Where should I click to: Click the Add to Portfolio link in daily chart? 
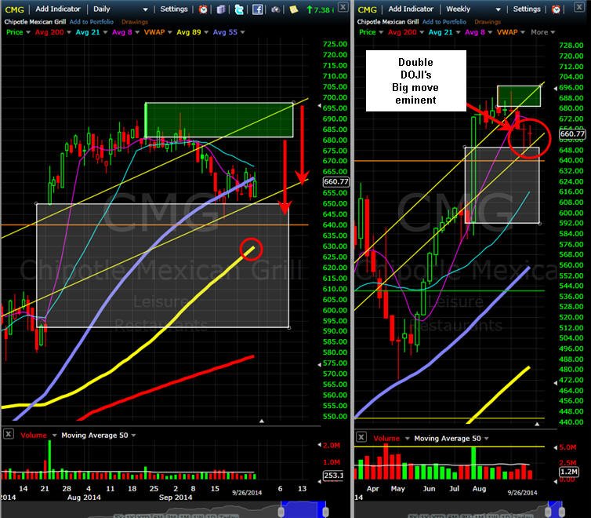[92, 22]
